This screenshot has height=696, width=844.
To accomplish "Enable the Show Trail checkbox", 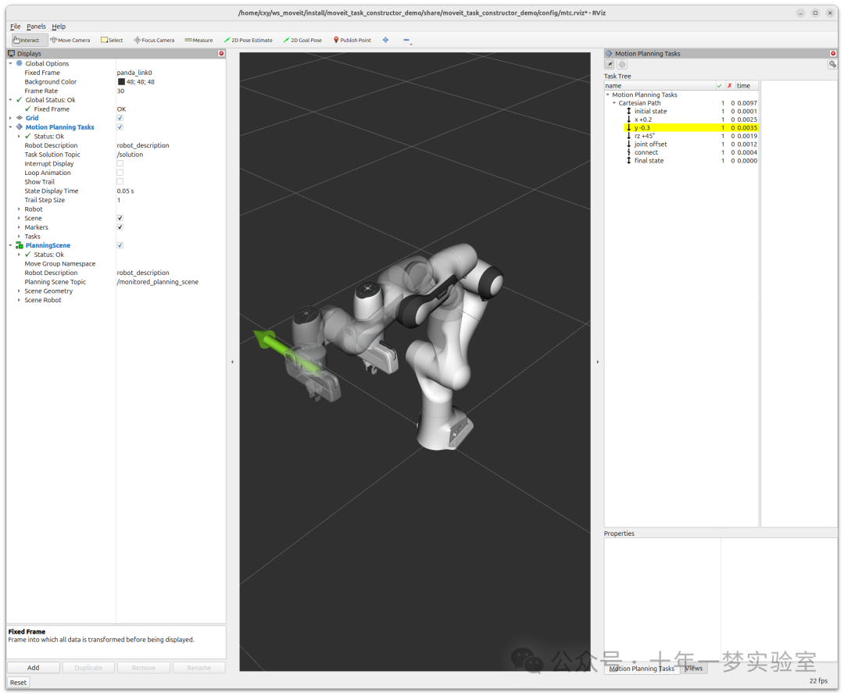I will tap(120, 182).
